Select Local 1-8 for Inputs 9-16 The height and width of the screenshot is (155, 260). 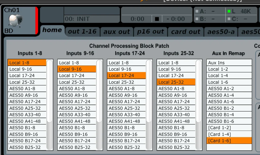pos(77,63)
